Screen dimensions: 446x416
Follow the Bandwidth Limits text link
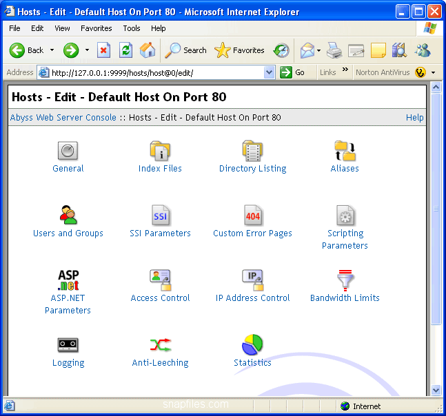345,298
